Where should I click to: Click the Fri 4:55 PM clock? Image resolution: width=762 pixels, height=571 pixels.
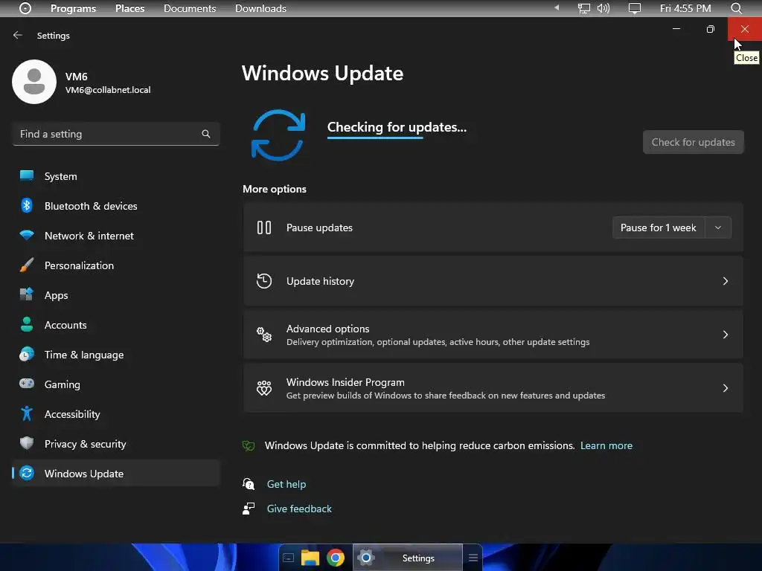pos(685,8)
